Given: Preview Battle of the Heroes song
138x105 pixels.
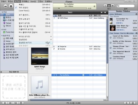Looking at the screenshot, I should (x=111, y=42).
